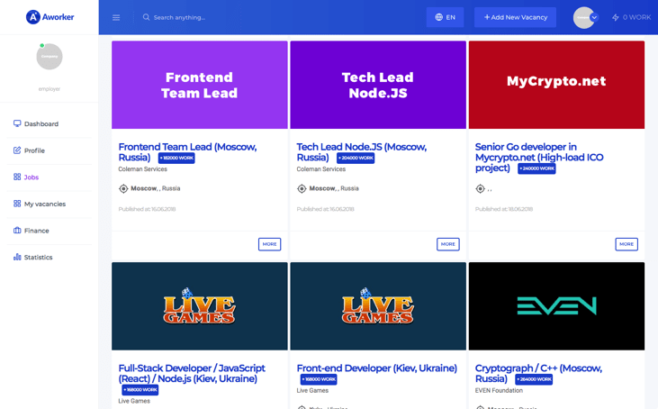658x409 pixels.
Task: Click location icon on Tech Lead Node.JS card
Action: click(302, 188)
